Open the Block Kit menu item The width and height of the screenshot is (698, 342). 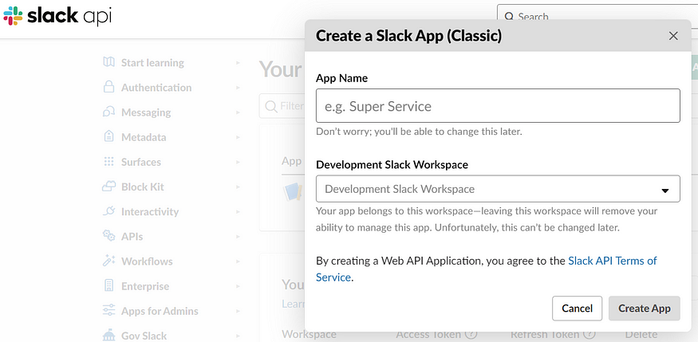point(143,187)
